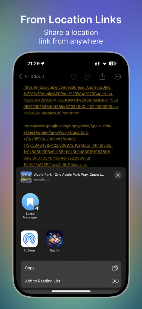
Task: Tap the Apple Park share sheet title
Action: (x=69, y=175)
